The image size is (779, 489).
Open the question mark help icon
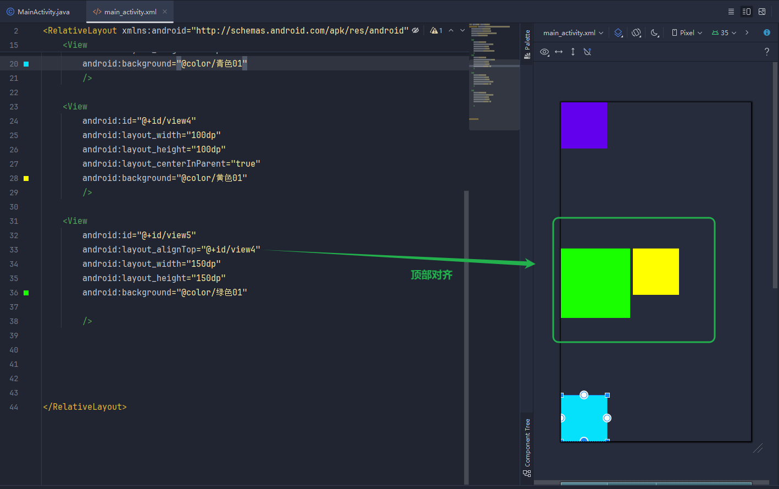[767, 52]
